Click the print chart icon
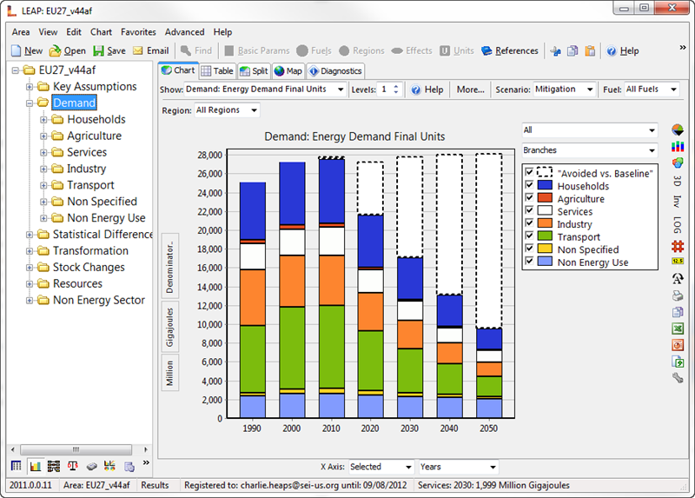The height and width of the screenshot is (498, 695). [x=678, y=295]
